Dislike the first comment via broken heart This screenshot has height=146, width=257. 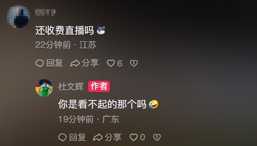134,63
